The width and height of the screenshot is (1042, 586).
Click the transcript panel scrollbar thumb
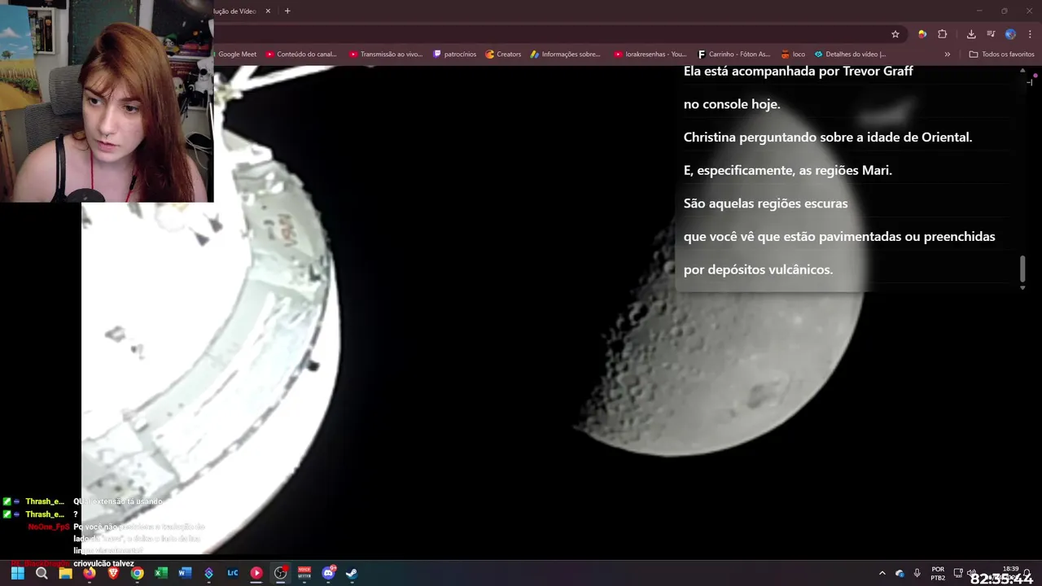[1022, 268]
